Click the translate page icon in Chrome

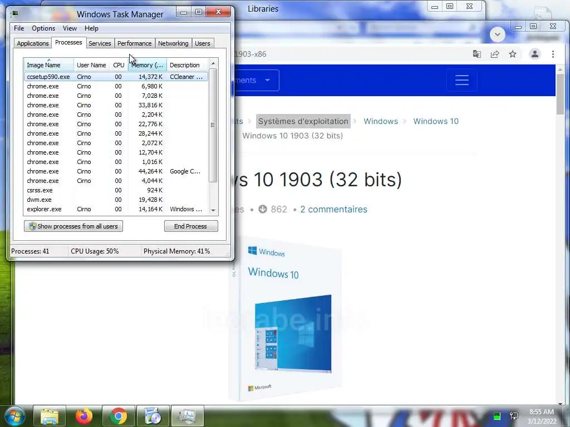coord(476,54)
